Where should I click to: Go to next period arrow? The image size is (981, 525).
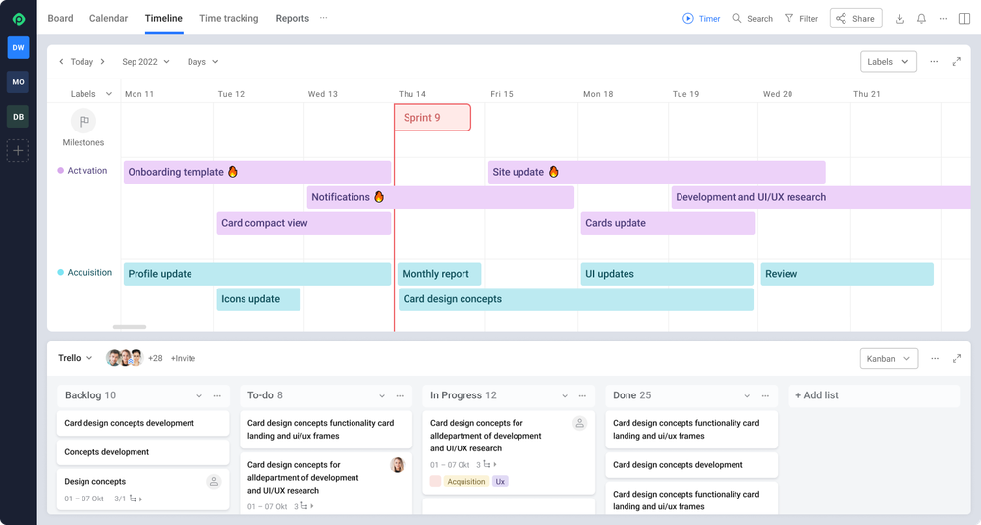[x=102, y=61]
